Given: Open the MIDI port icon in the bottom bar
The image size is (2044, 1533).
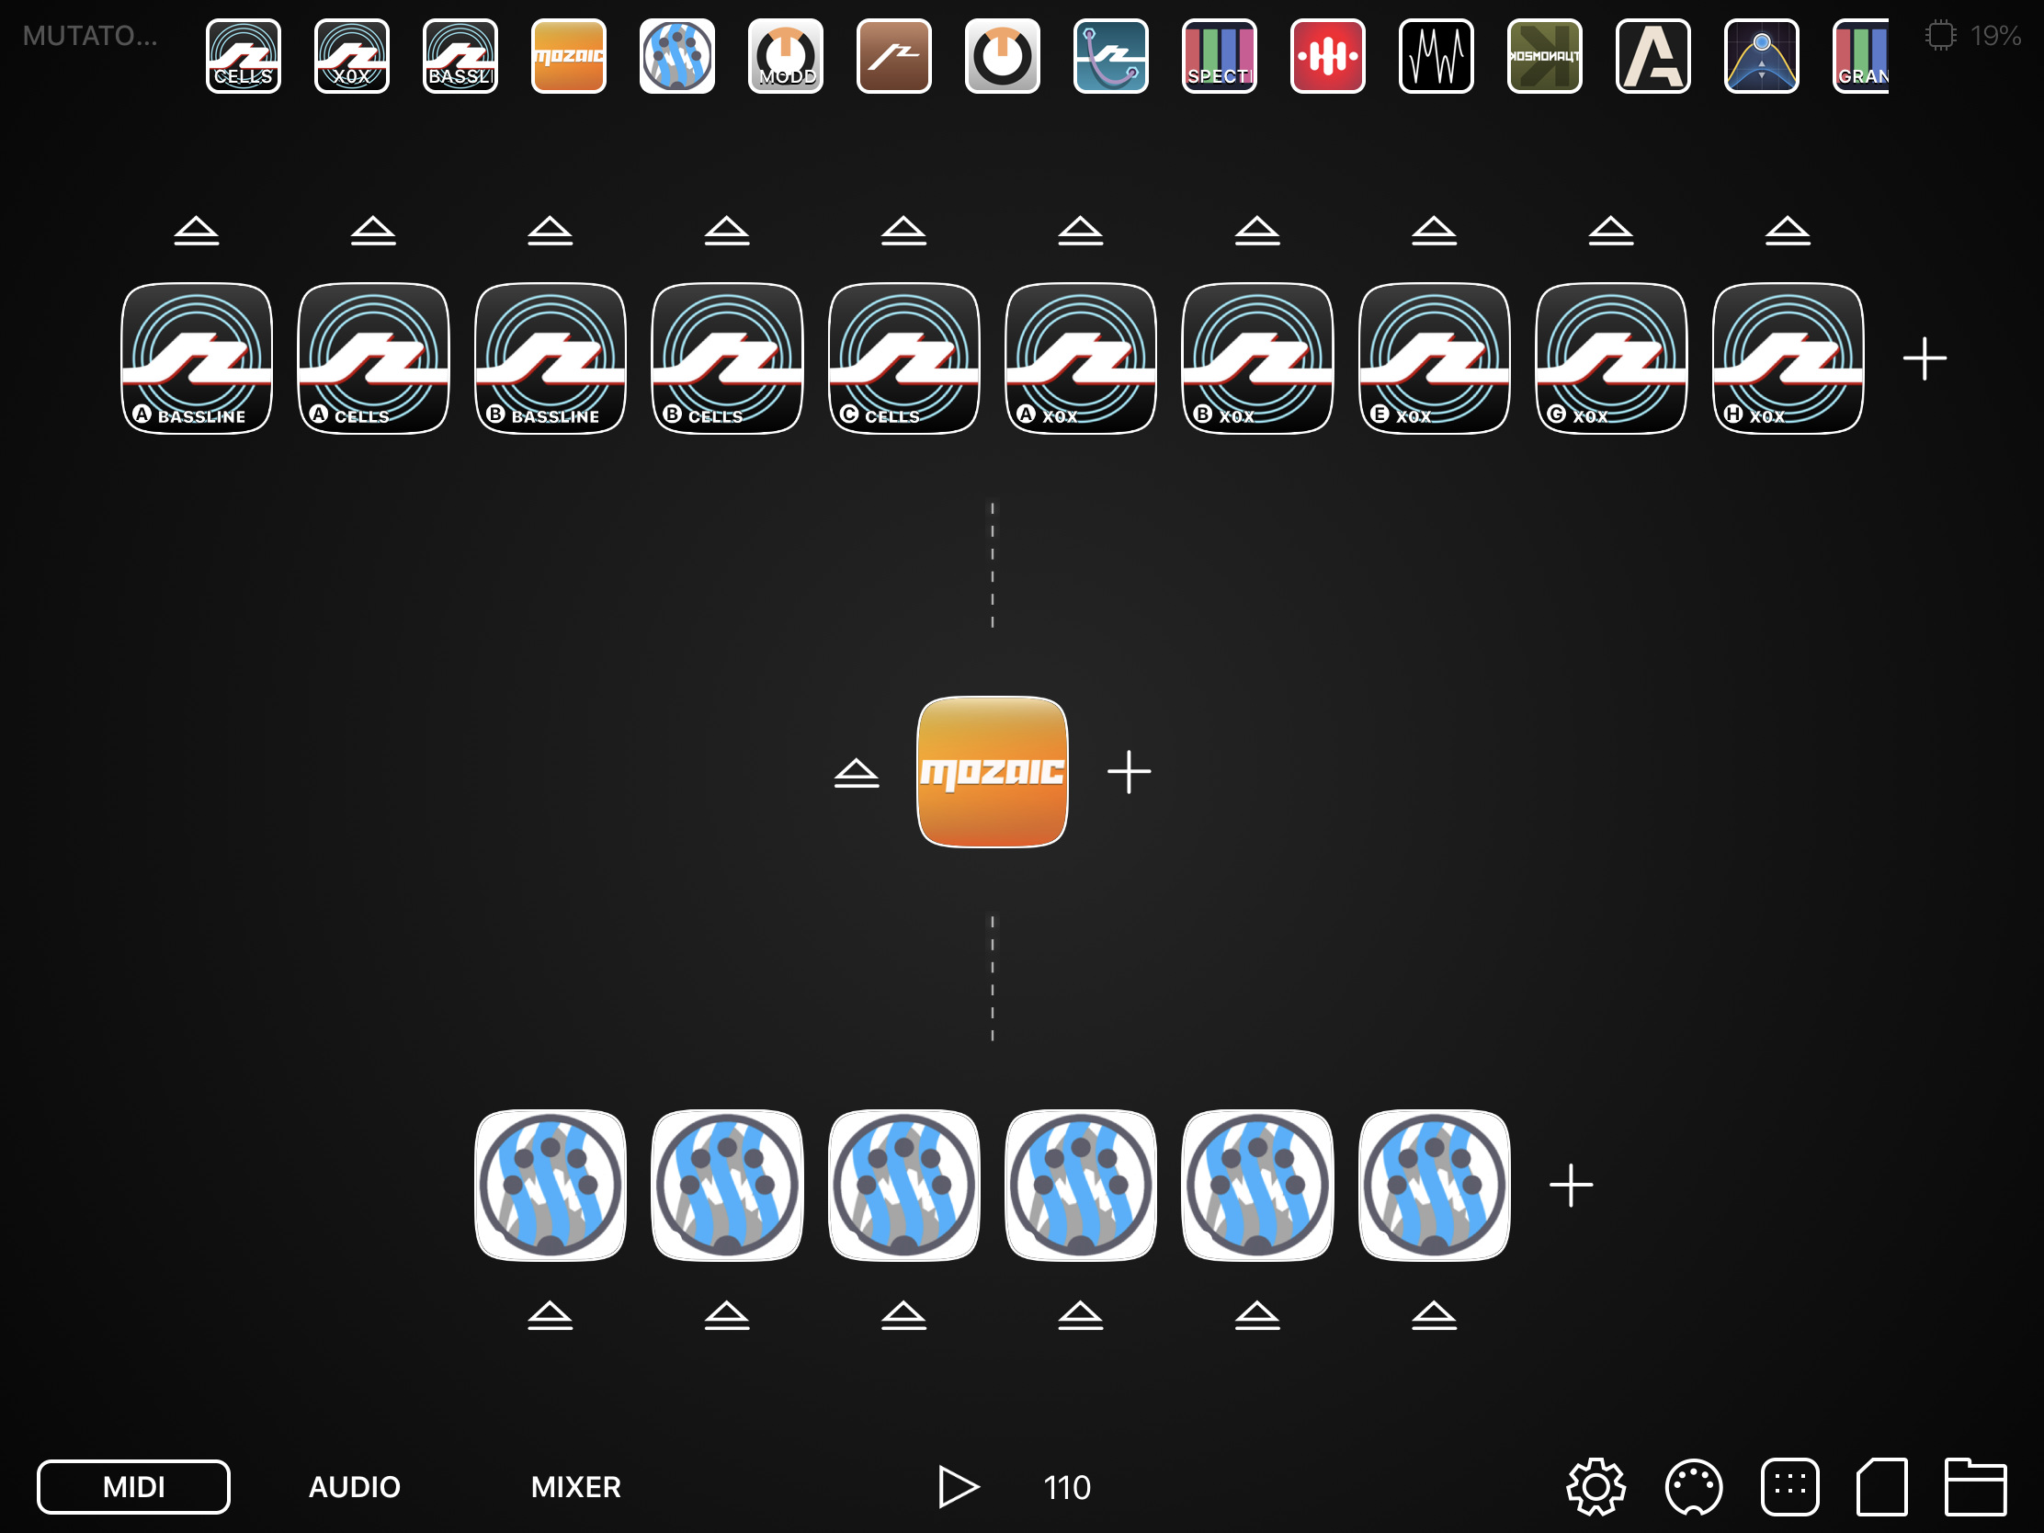Looking at the screenshot, I should 1693,1487.
